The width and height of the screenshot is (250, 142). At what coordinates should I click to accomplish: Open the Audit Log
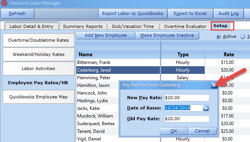pos(229,13)
